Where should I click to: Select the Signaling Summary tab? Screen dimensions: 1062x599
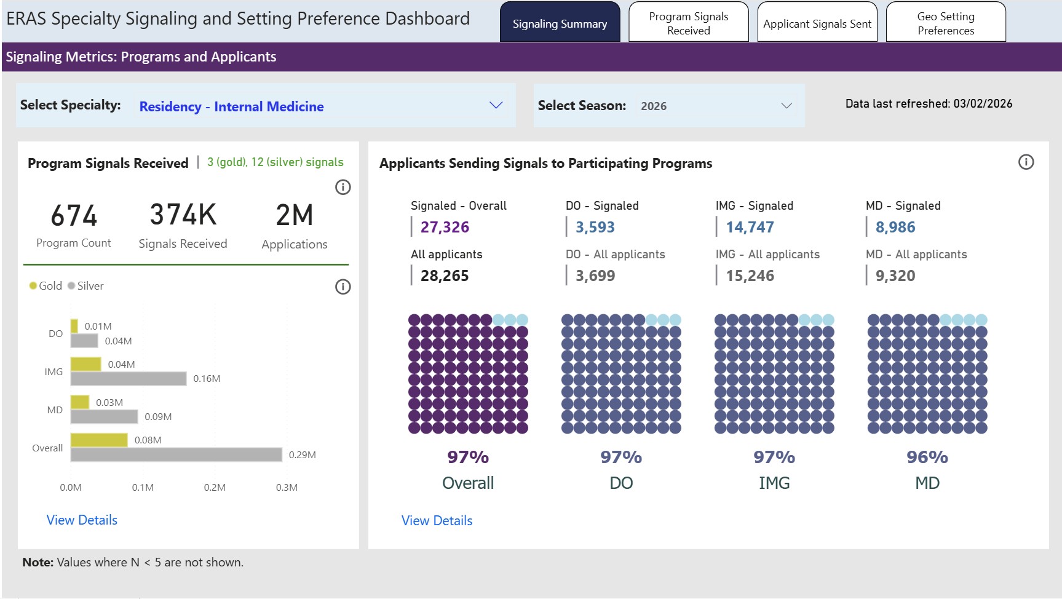560,23
